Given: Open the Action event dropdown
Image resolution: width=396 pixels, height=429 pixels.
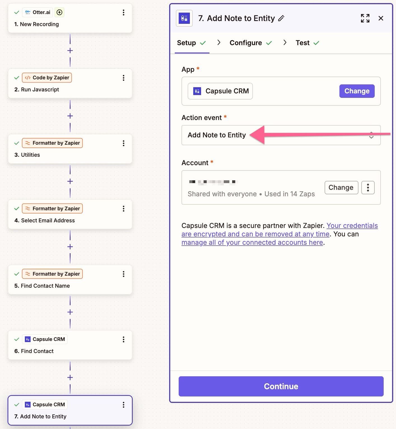Looking at the screenshot, I should (281, 135).
